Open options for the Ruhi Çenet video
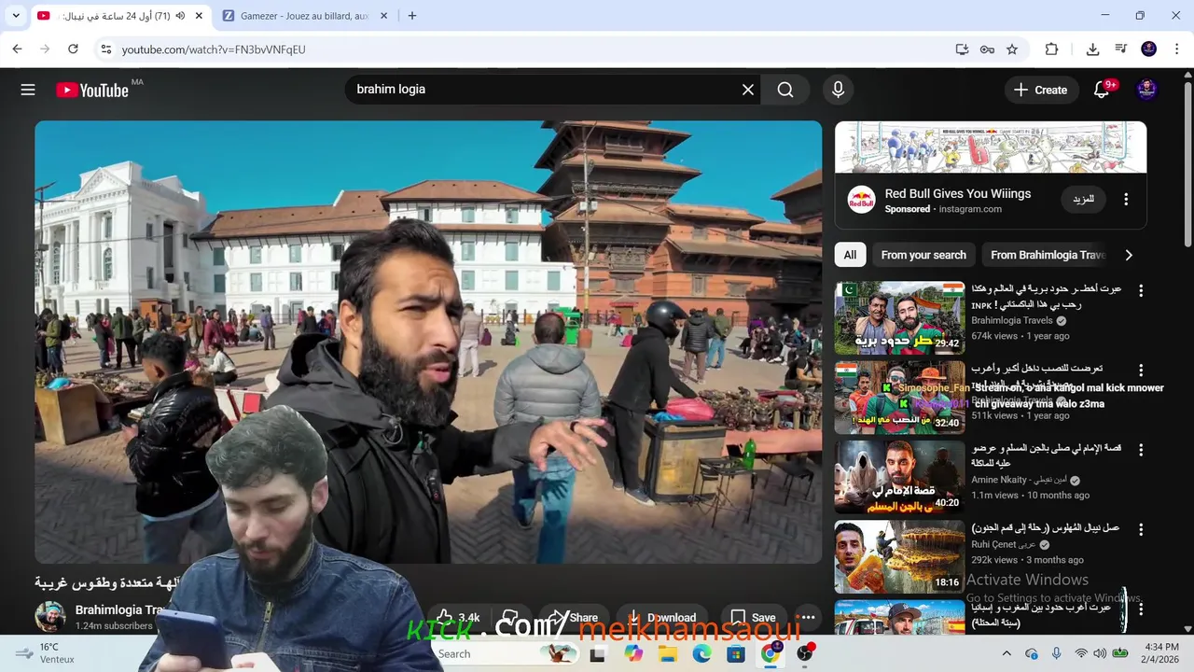This screenshot has width=1194, height=672. click(1140, 529)
